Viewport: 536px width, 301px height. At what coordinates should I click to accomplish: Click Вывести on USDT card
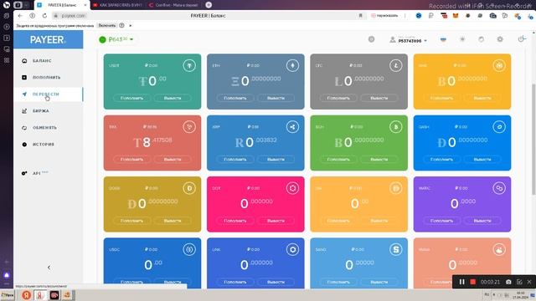coord(173,98)
